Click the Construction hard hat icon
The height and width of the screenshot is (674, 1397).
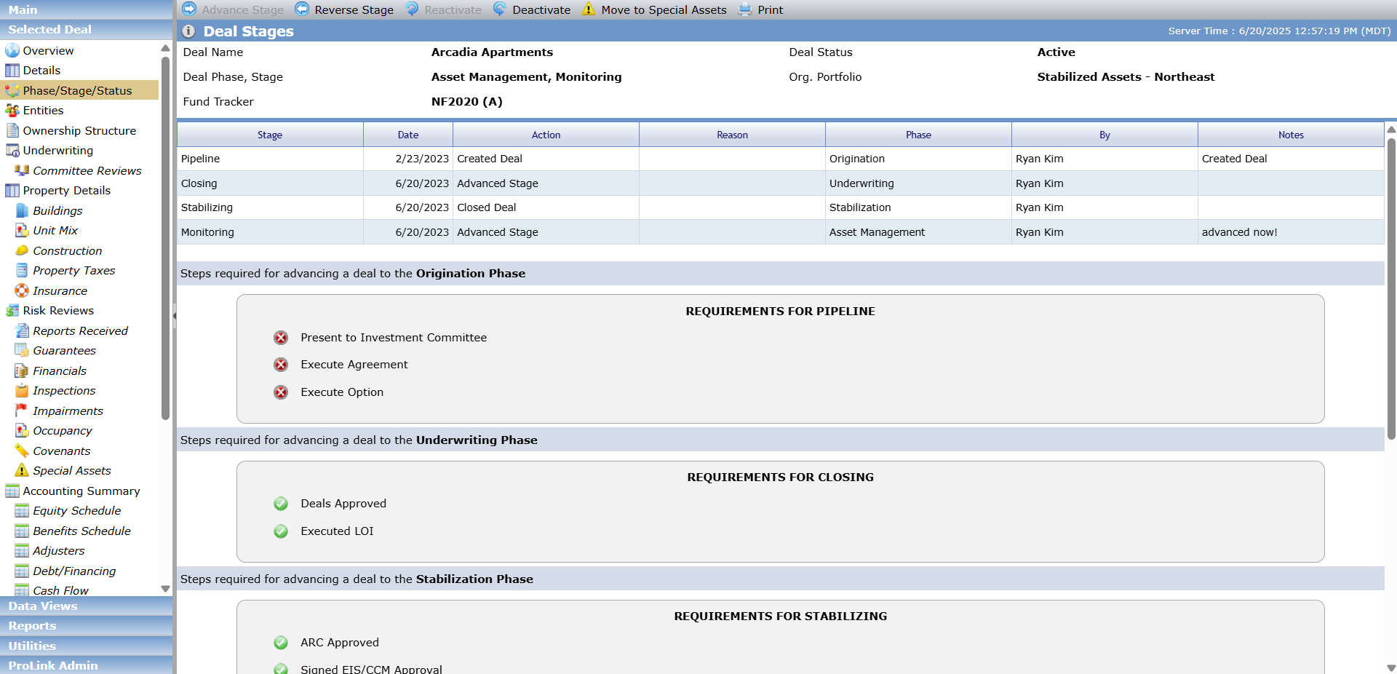point(22,250)
